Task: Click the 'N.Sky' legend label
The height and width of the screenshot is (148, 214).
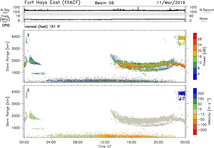Action: (5, 10)
